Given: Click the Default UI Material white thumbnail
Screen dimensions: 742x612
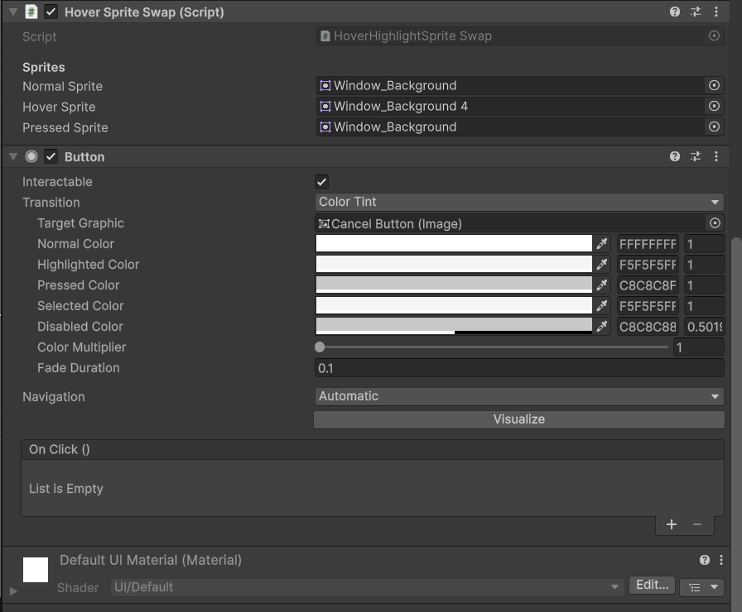Looking at the screenshot, I should (36, 570).
